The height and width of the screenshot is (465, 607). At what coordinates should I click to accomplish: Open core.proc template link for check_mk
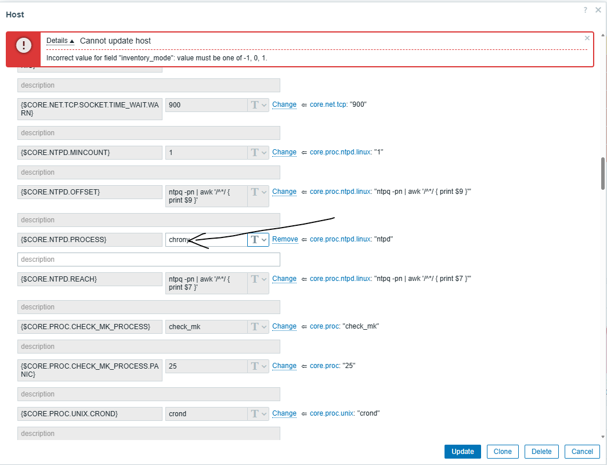tap(324, 326)
